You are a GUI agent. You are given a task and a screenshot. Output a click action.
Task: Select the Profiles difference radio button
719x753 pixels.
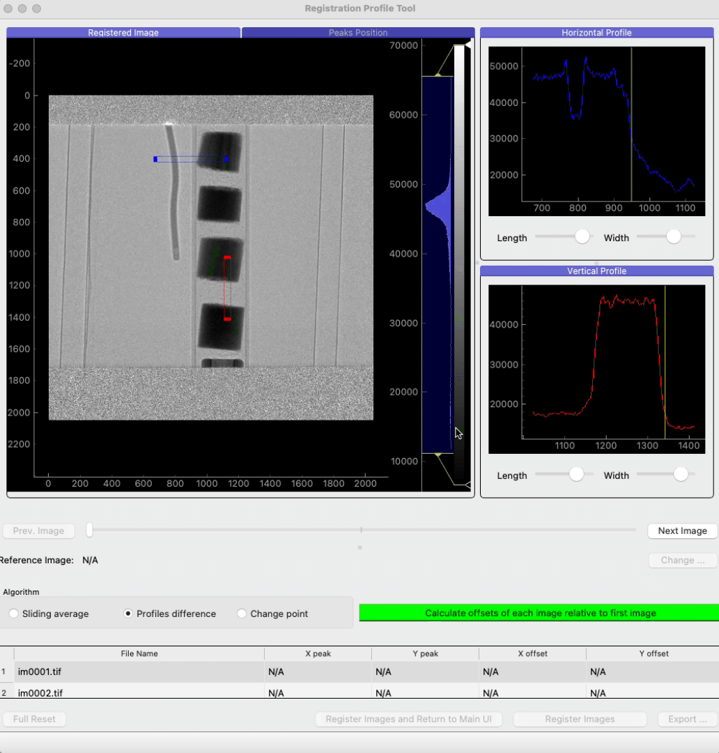pos(128,614)
